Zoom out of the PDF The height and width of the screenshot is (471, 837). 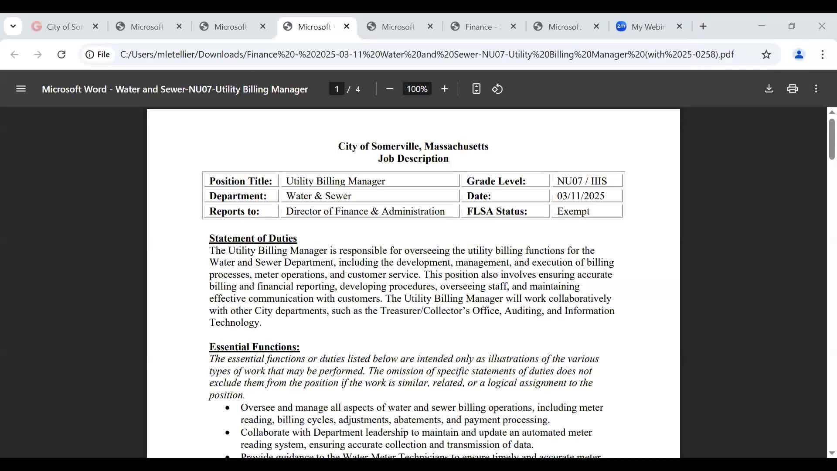point(390,89)
